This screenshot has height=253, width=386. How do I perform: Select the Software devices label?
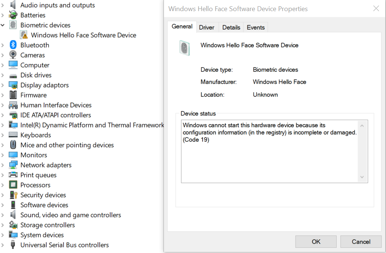pyautogui.click(x=44, y=205)
